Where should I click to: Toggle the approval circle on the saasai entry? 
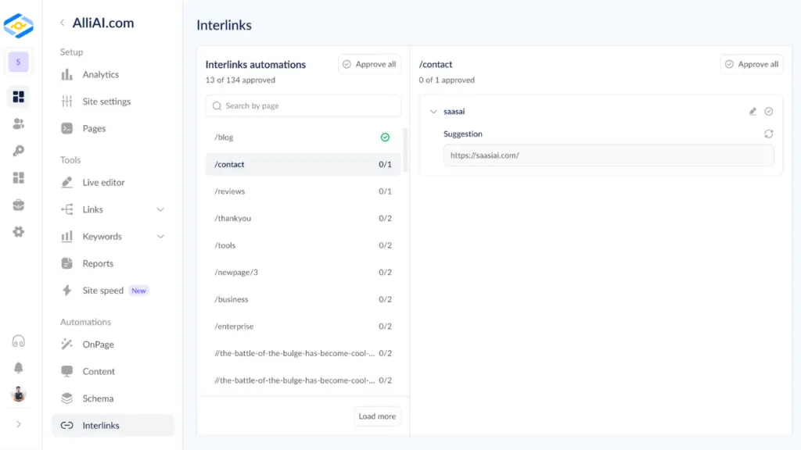tap(769, 111)
